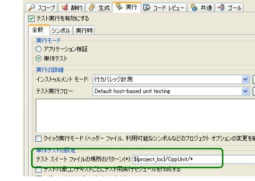255x181 pixels.
Task: Open the 実行時 (Runtime) sub-tab
Action: pos(84,30)
